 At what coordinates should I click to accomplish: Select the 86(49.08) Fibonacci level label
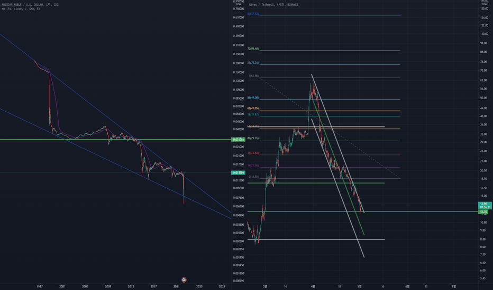pos(253,98)
